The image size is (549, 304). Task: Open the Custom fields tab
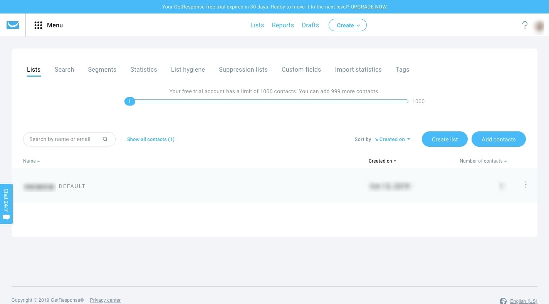tap(301, 69)
